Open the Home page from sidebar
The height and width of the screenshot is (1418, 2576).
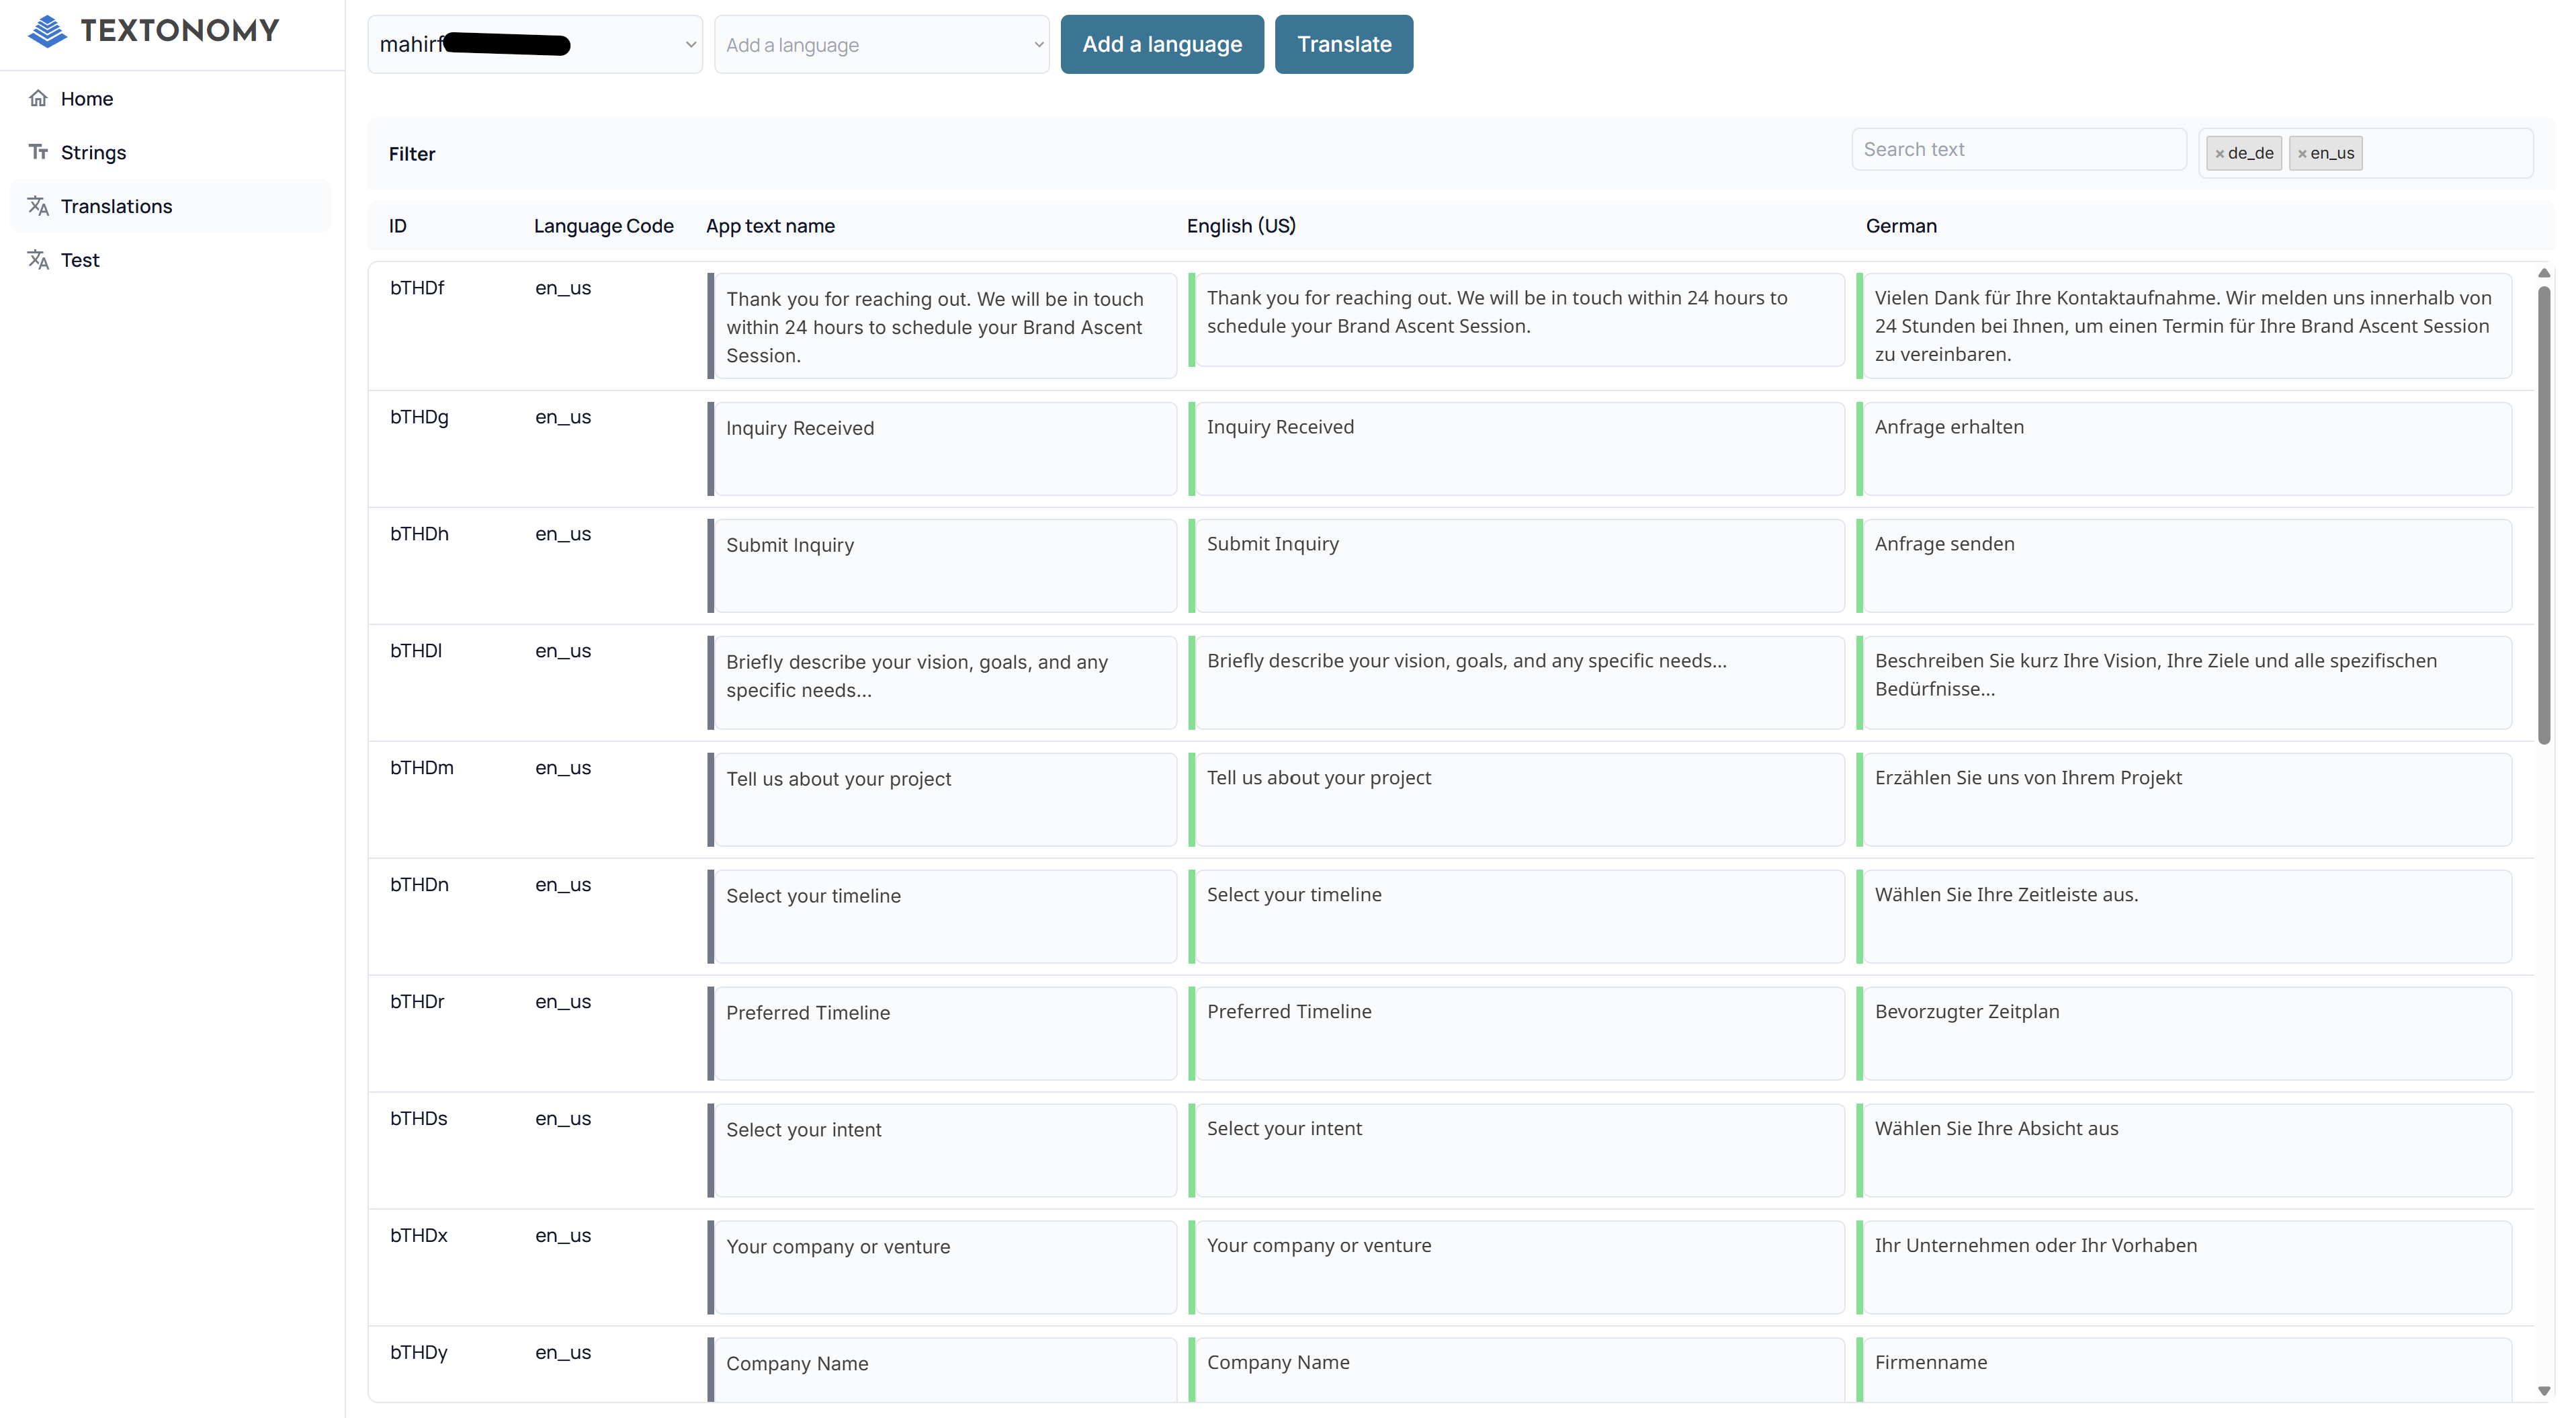pyautogui.click(x=86, y=98)
